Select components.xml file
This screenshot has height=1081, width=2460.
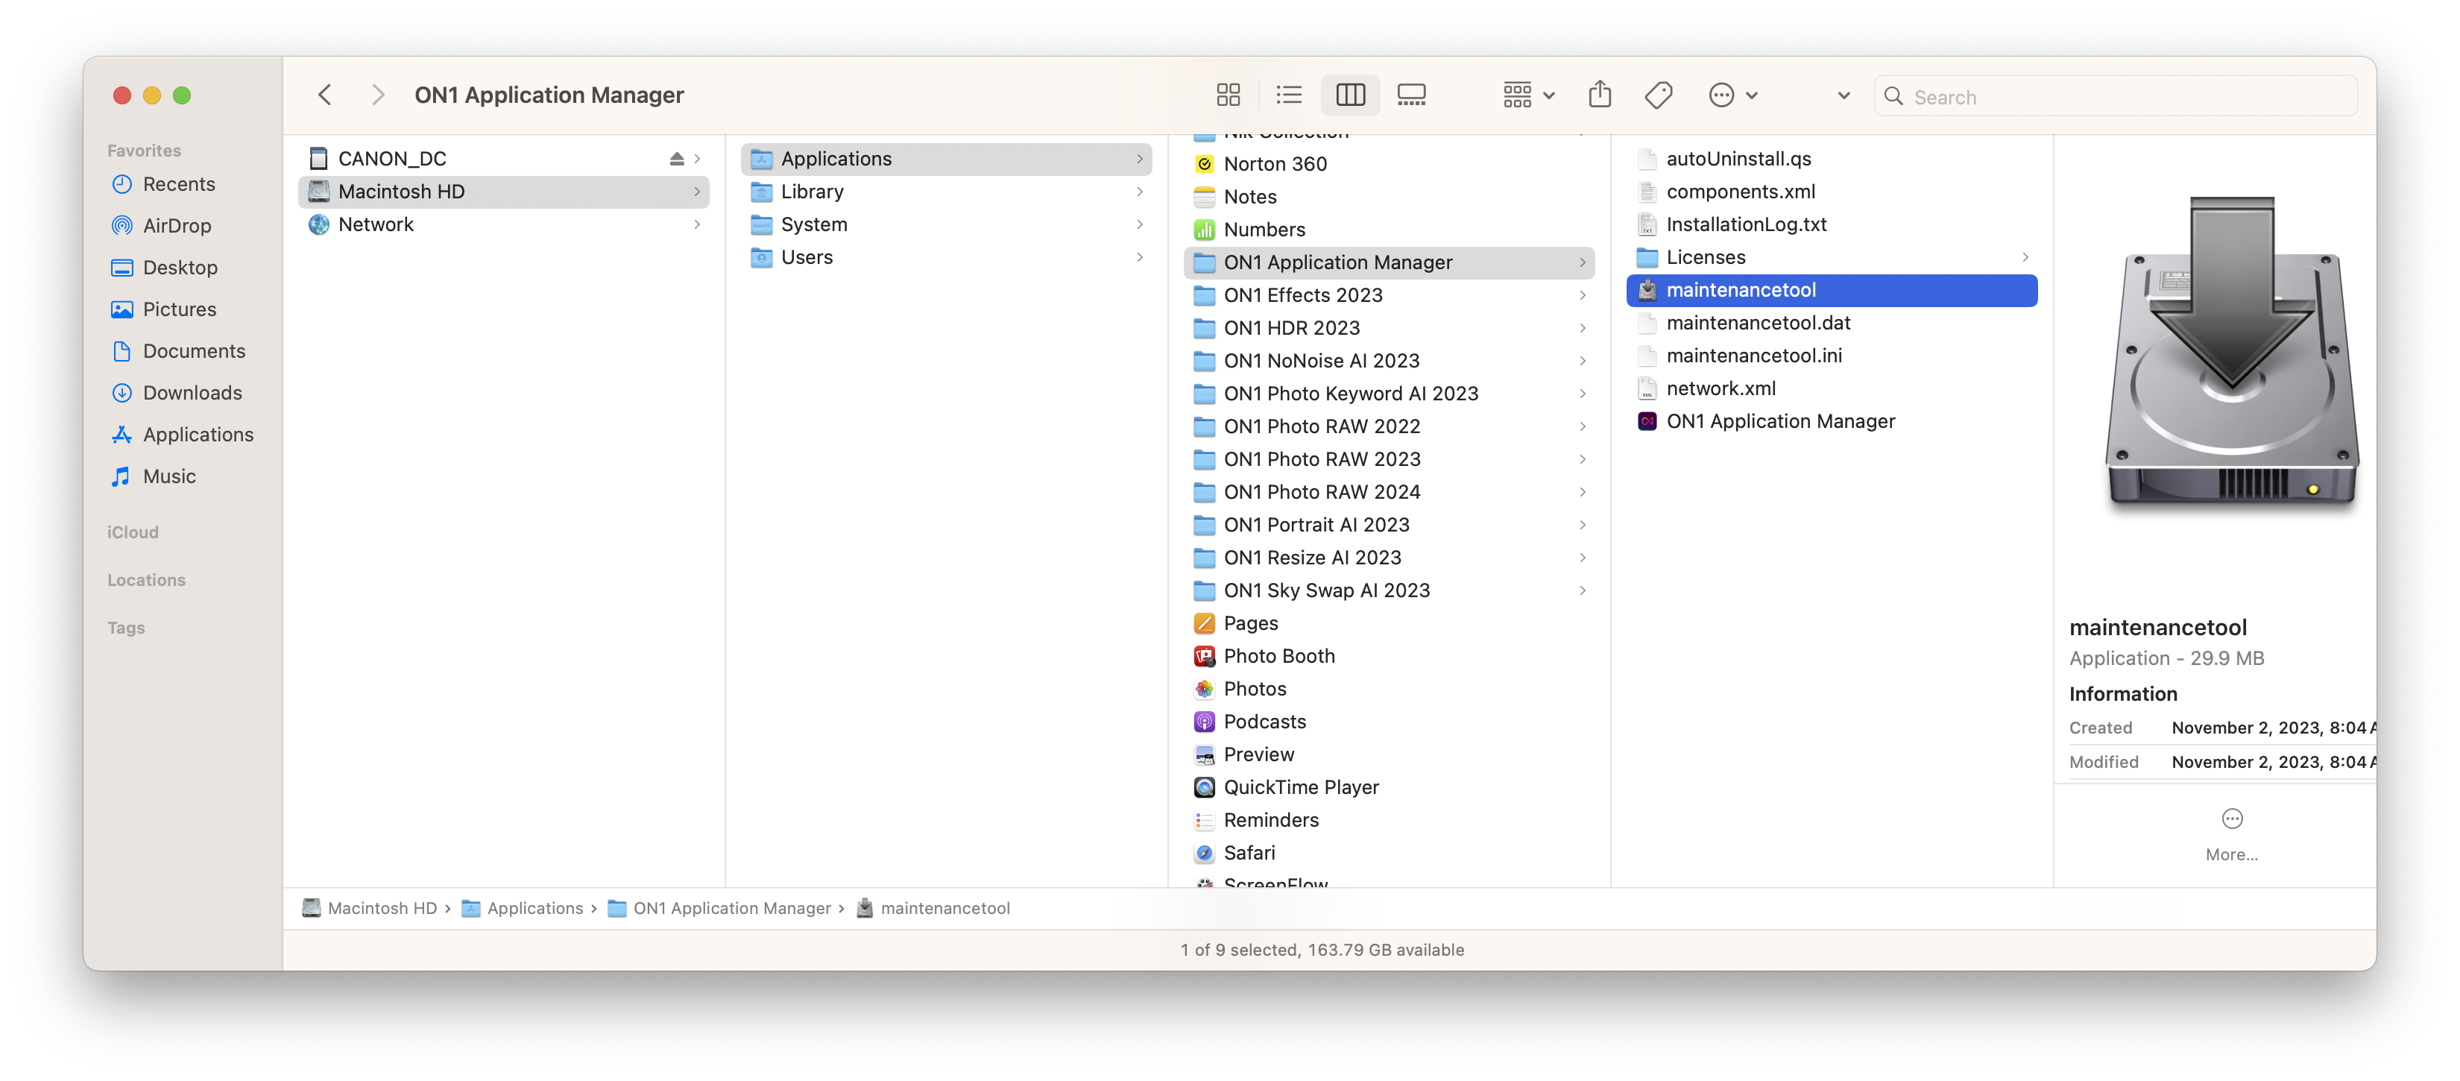(x=1832, y=191)
